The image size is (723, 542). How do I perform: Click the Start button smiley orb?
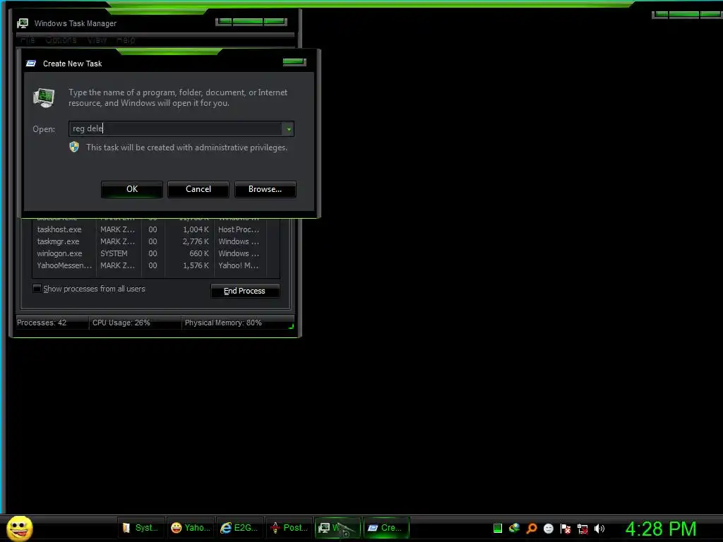point(19,528)
